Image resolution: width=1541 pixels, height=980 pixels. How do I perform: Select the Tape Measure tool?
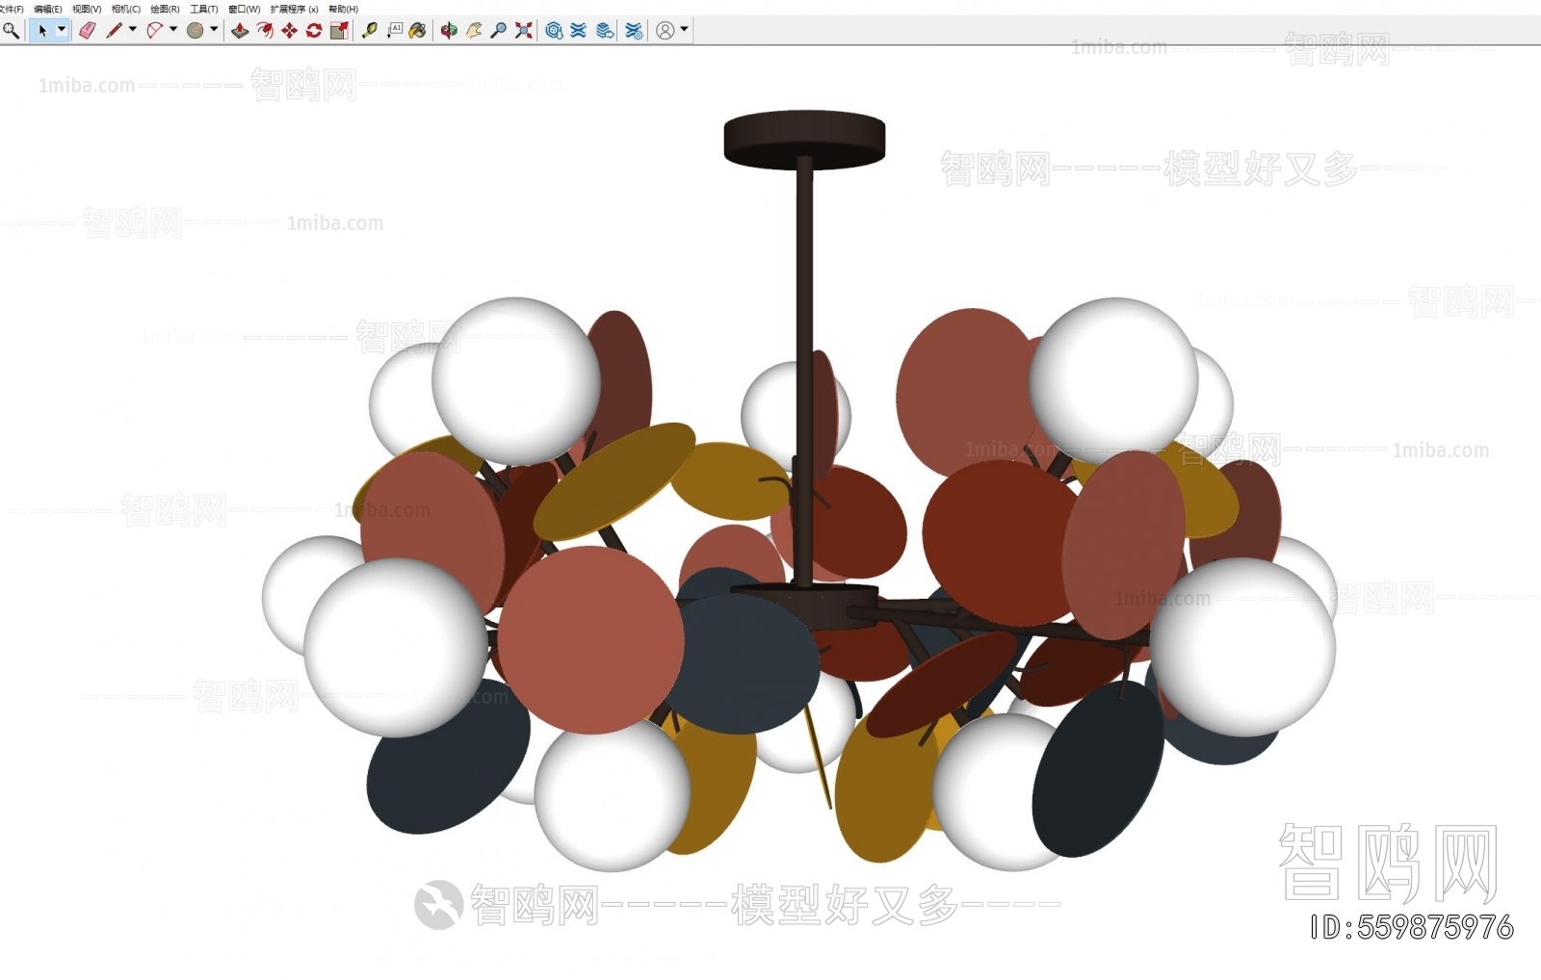[x=369, y=31]
